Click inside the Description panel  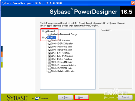pos(116,60)
